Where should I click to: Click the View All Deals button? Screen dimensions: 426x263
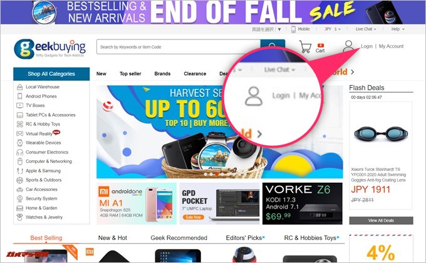tap(381, 220)
